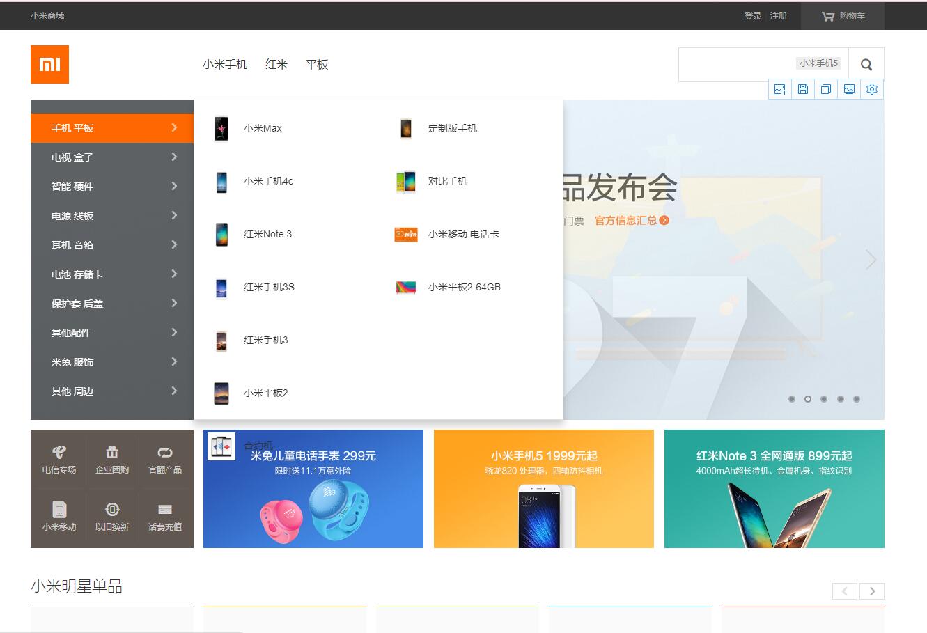Go to the next banner slide arrow
This screenshot has width=927, height=633.
[871, 260]
